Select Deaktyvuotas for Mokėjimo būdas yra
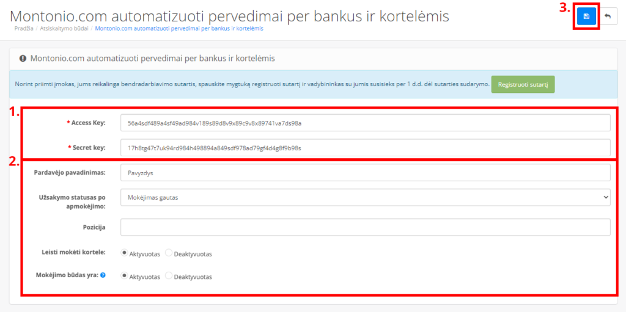Screen dimensions: 626x312 [169, 275]
